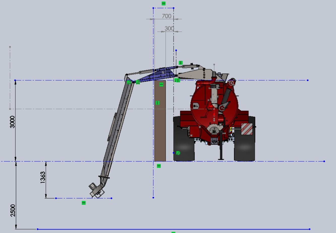
Task: Click the 1363 dimension value
Action: tap(43, 177)
